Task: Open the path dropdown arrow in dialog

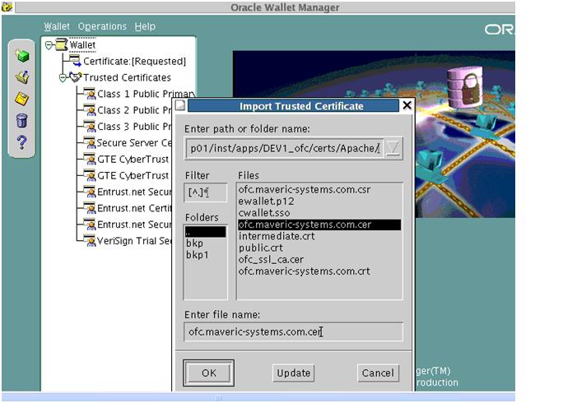Action: [393, 148]
